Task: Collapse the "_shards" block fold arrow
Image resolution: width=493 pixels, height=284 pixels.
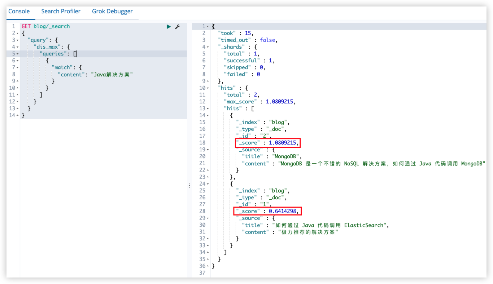Action: tap(208, 47)
